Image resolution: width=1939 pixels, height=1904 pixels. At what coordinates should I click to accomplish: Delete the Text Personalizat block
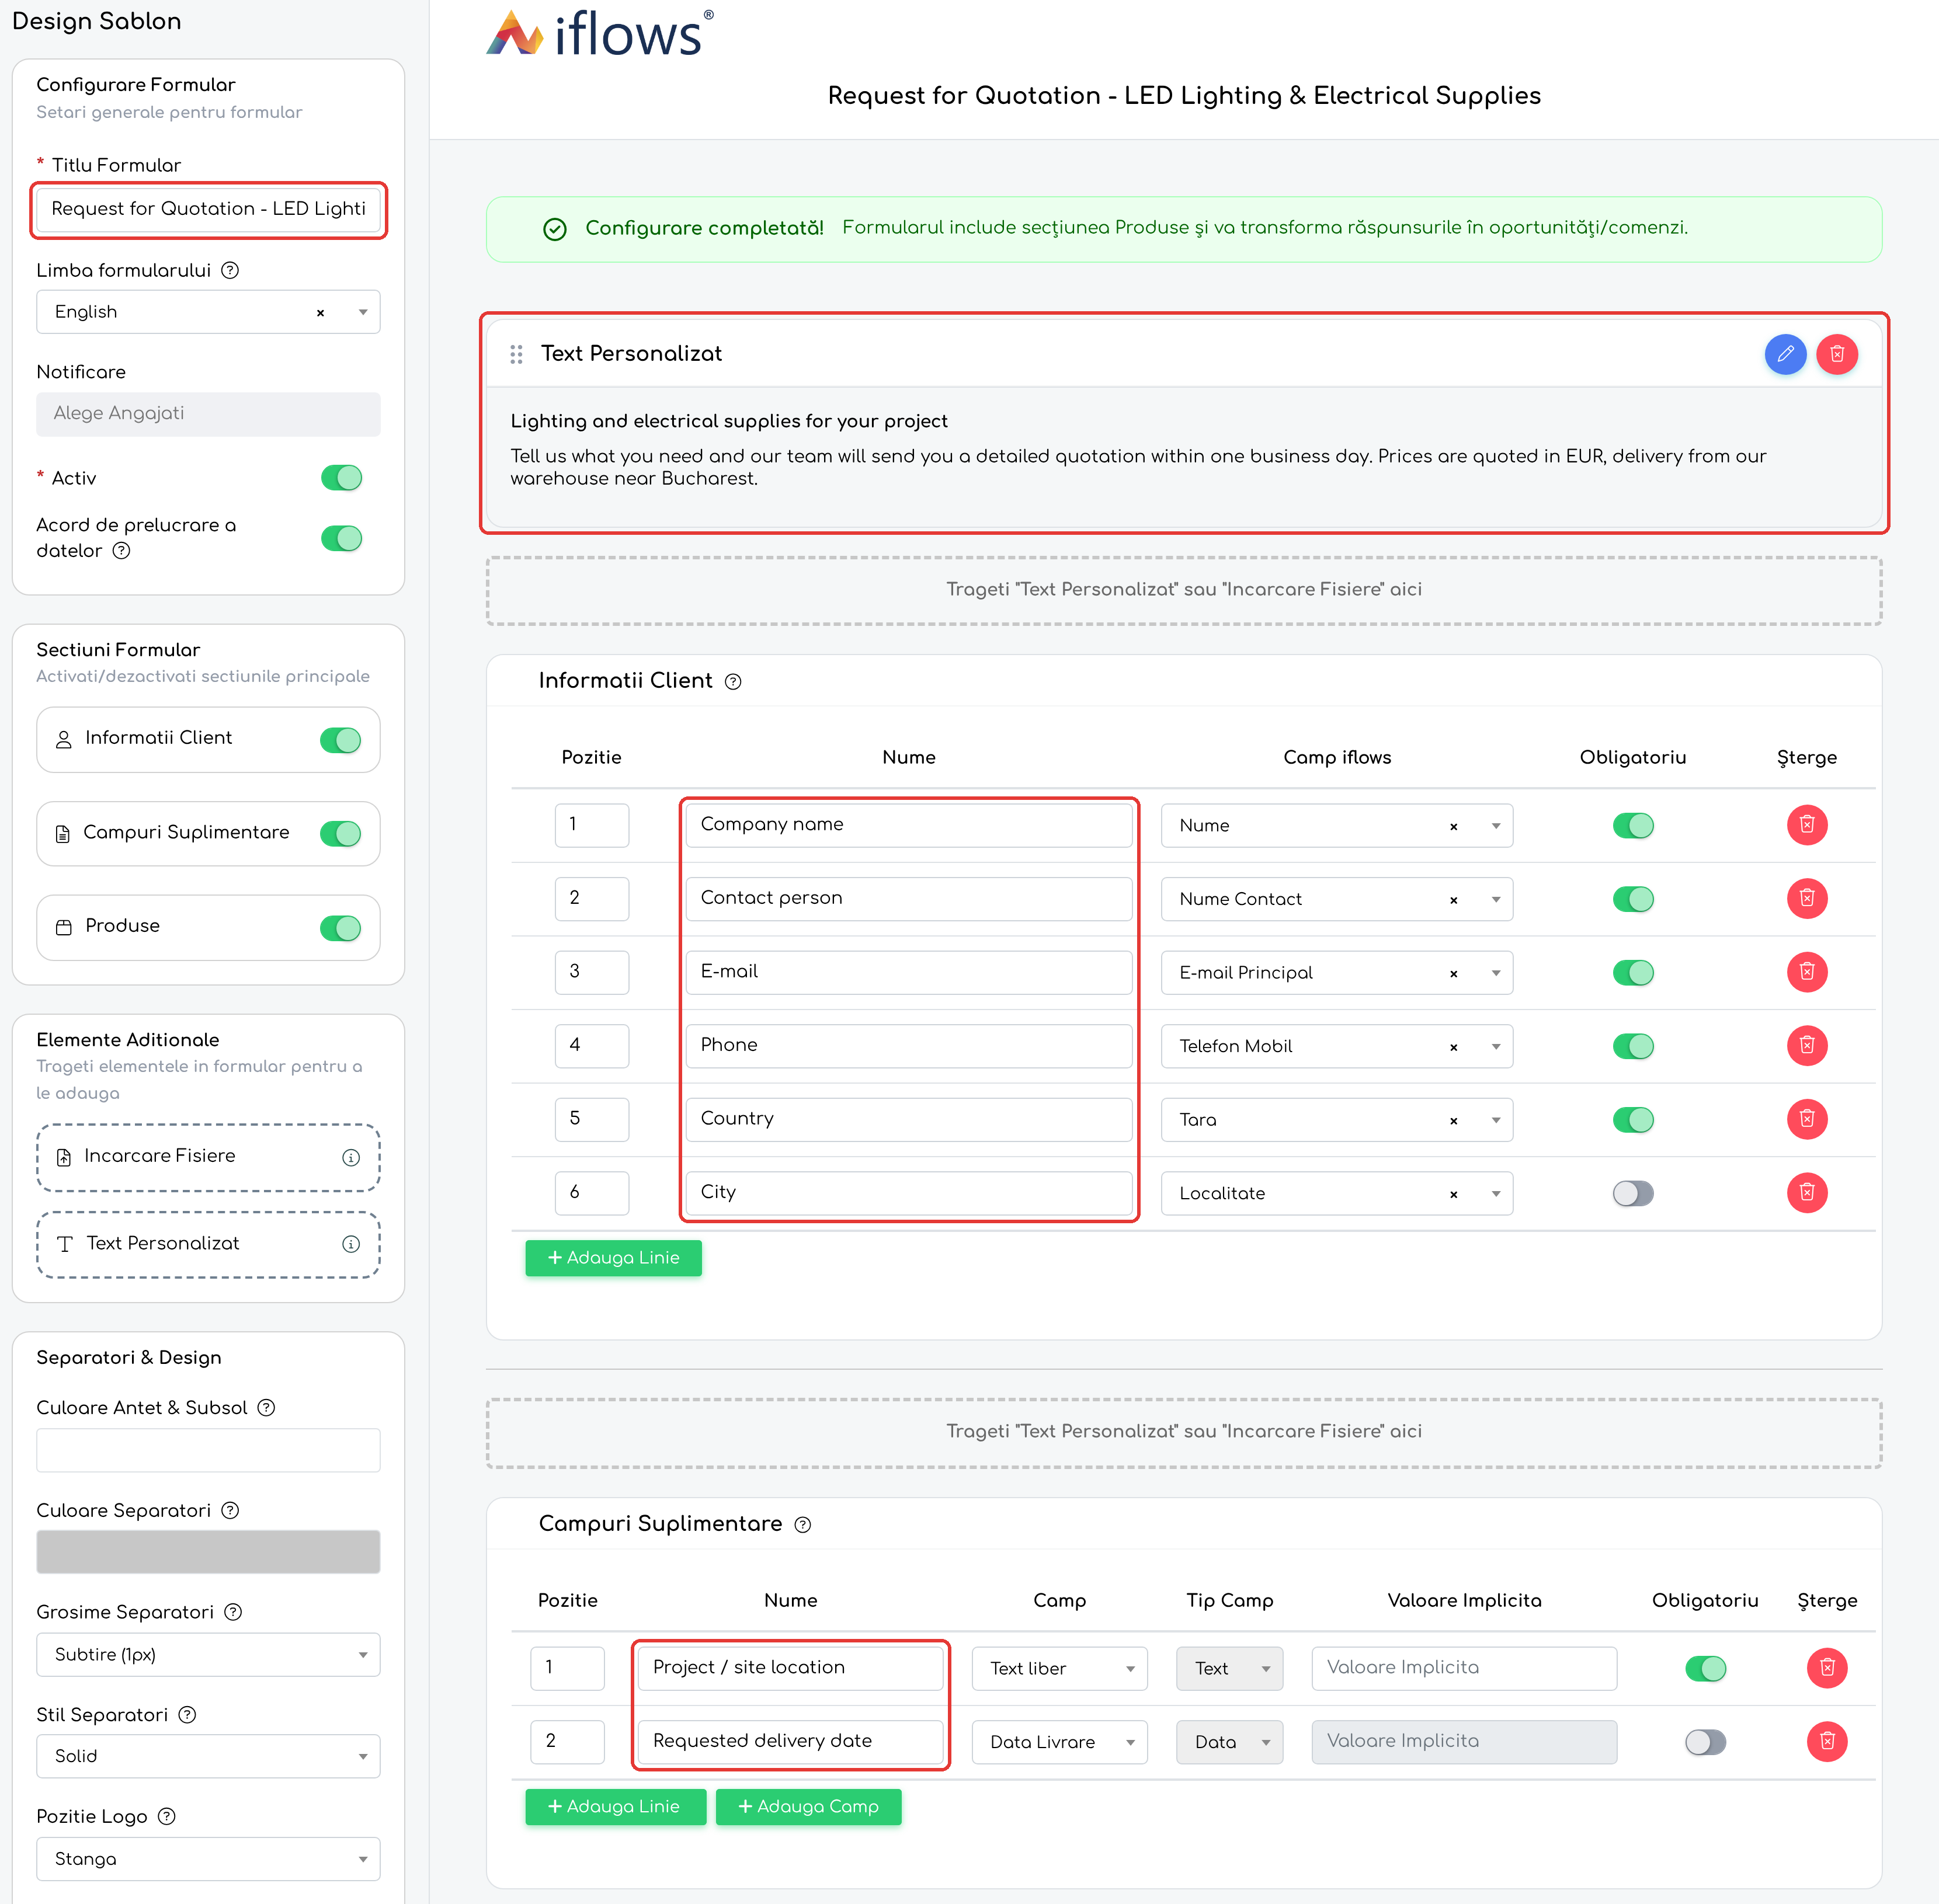pos(1837,354)
